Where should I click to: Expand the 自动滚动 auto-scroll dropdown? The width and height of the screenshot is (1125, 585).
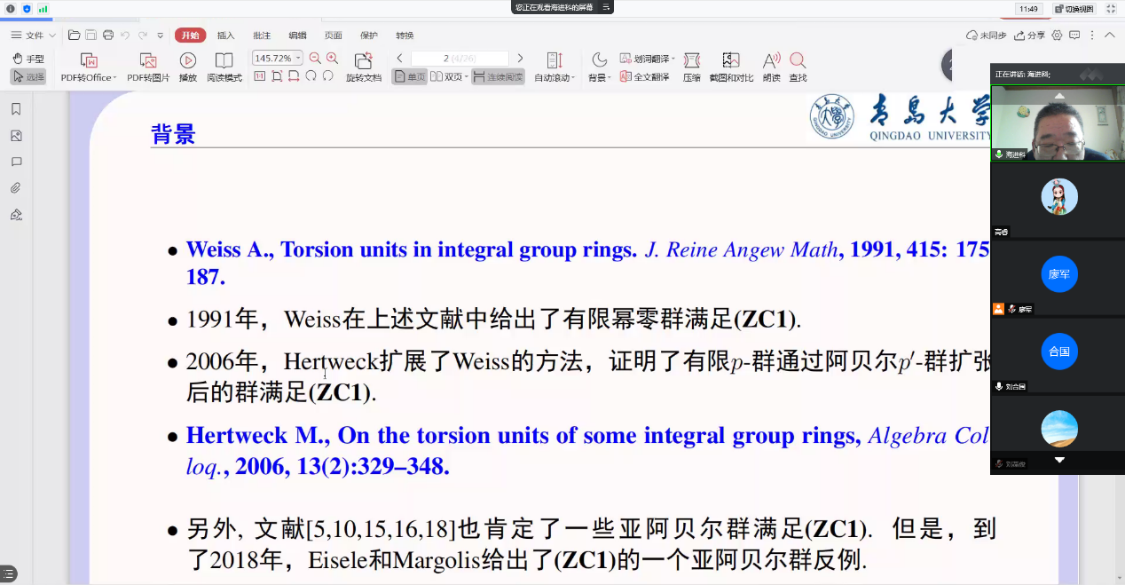point(555,77)
